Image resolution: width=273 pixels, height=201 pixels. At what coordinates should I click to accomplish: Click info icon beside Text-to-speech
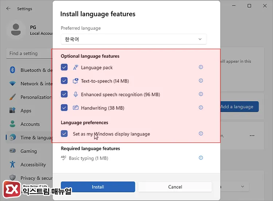tap(201, 81)
